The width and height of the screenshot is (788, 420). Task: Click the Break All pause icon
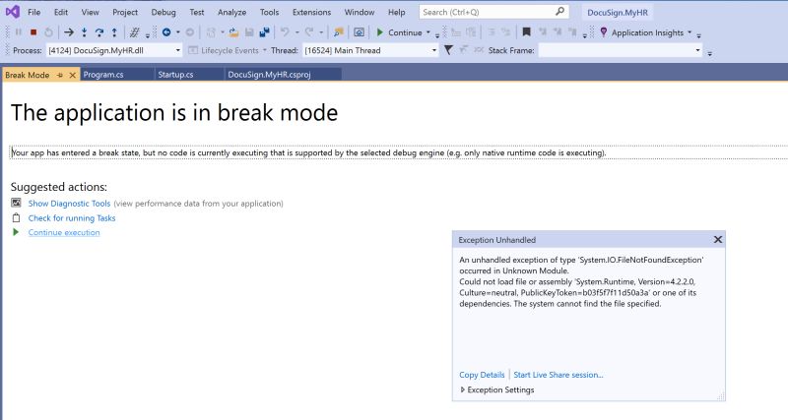(19, 32)
